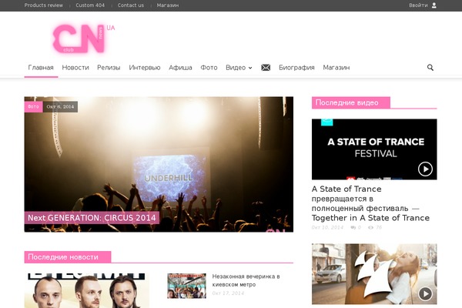Click the envelope mail icon in navigation
The height and width of the screenshot is (308, 462).
click(x=266, y=68)
